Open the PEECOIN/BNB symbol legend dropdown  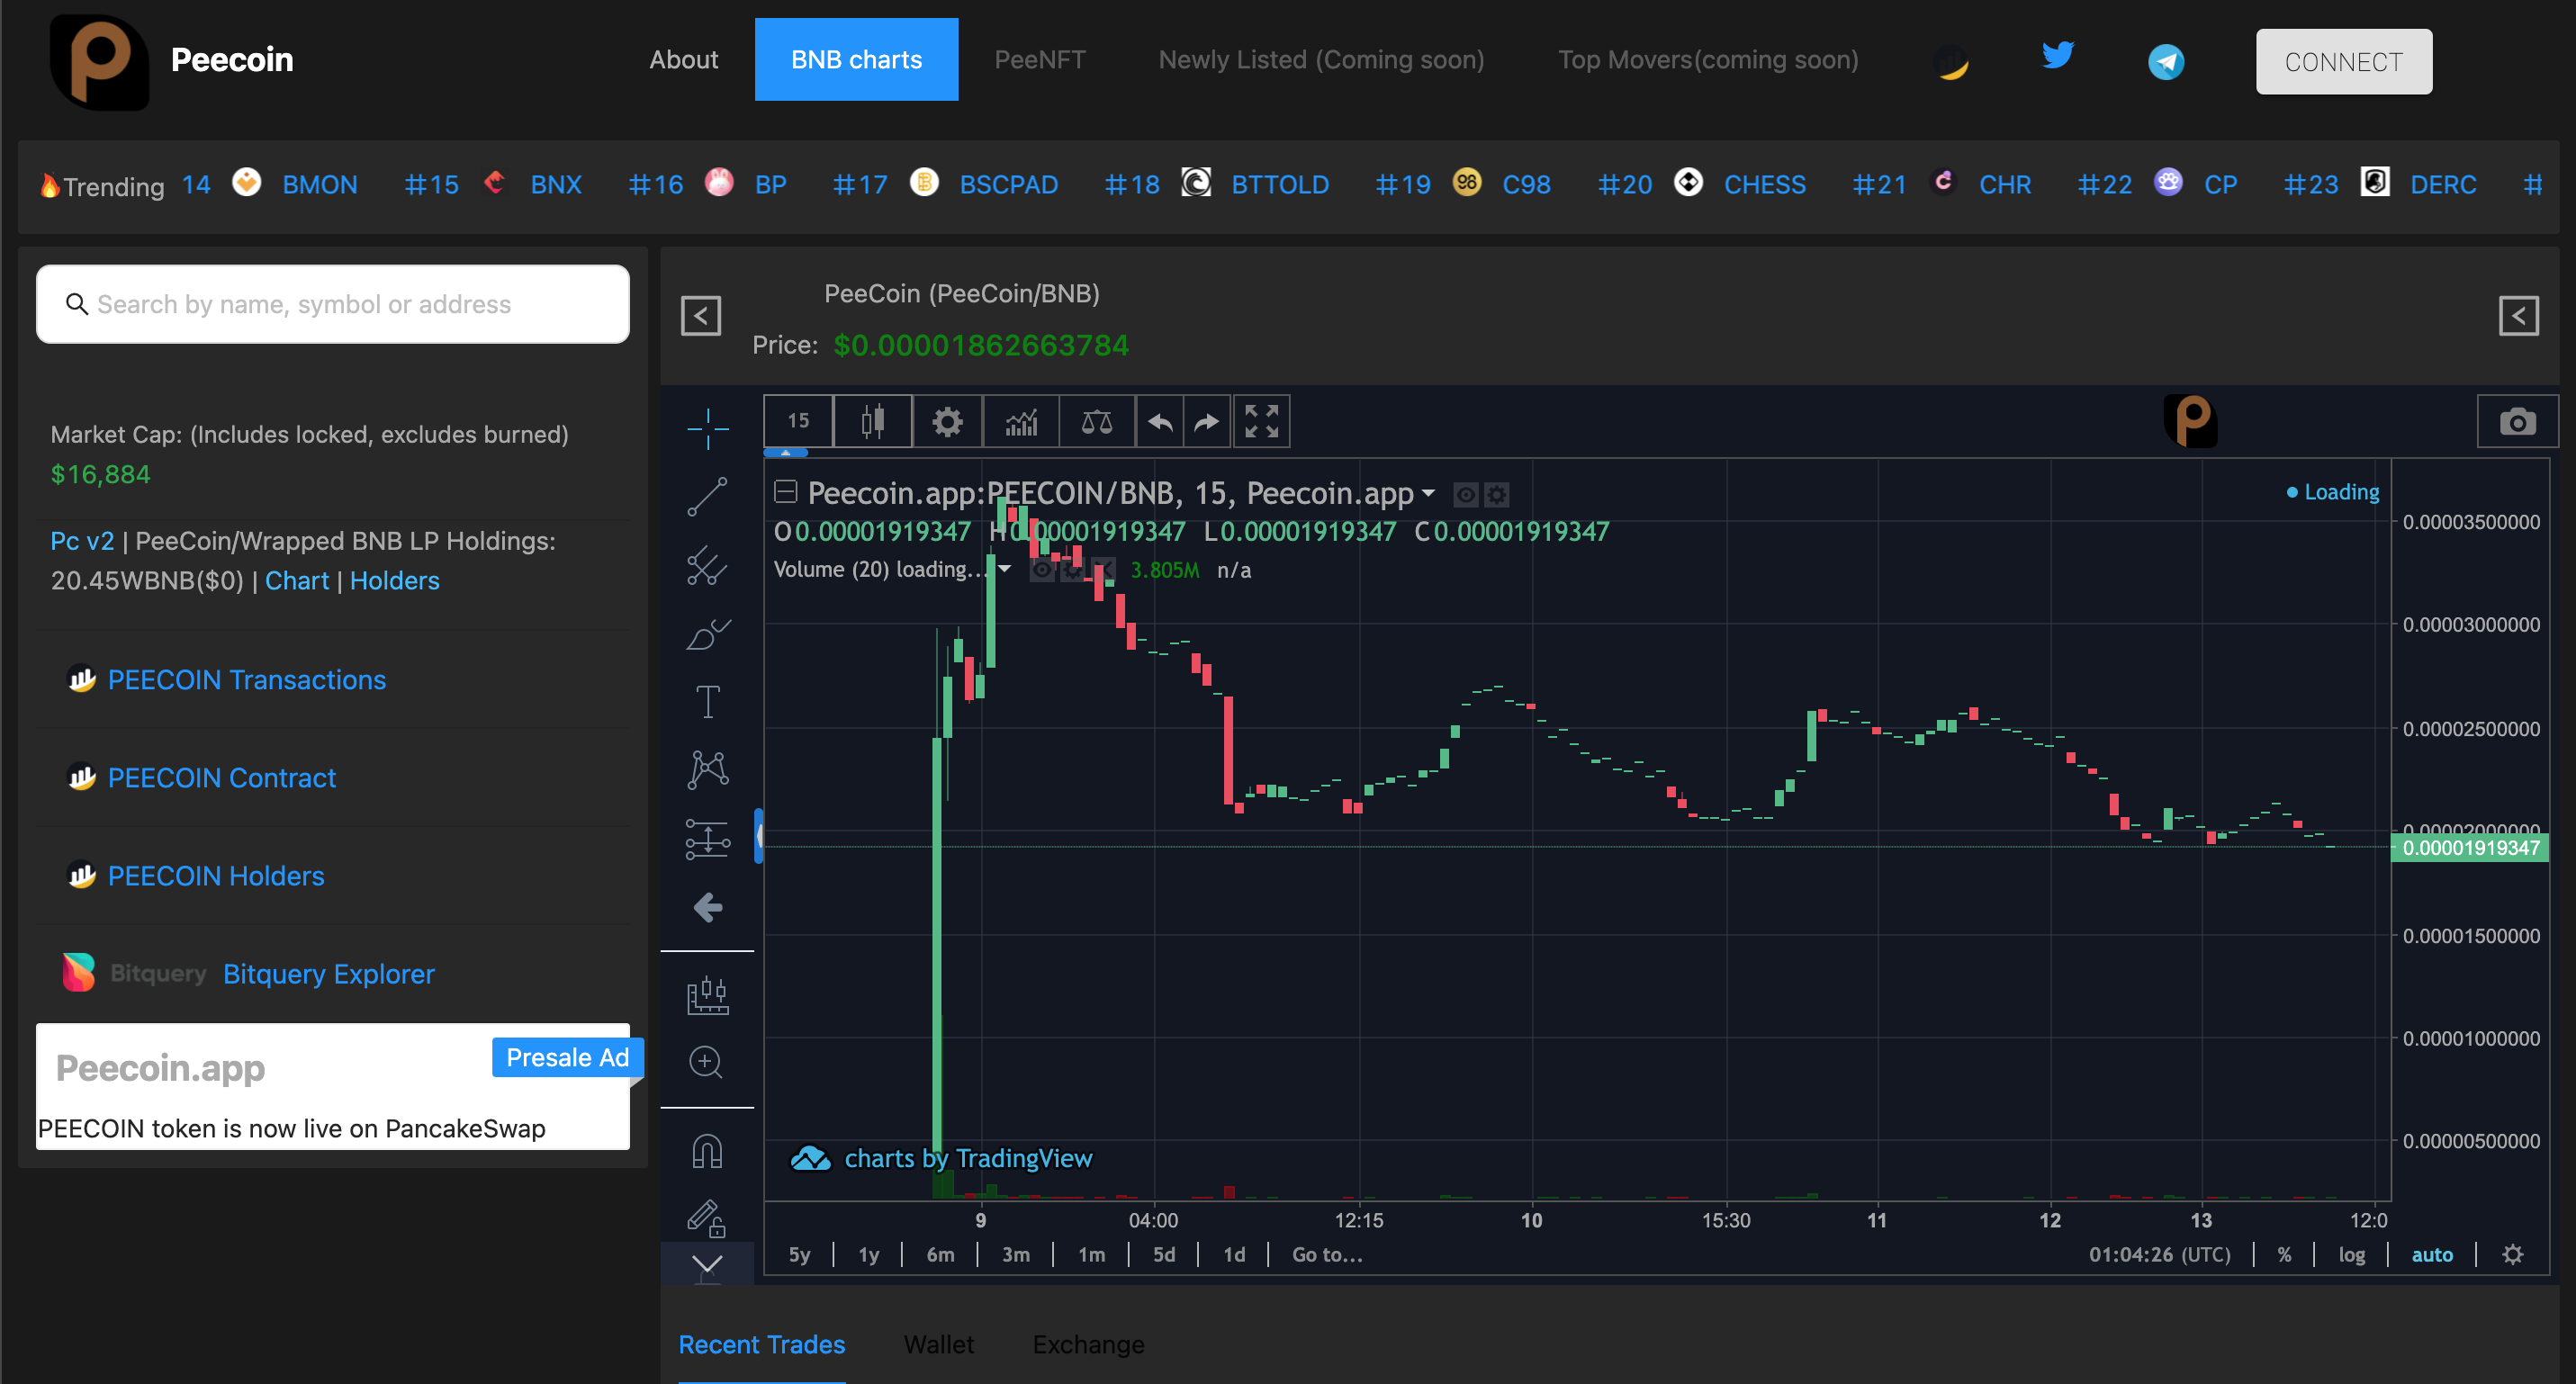tap(1428, 493)
